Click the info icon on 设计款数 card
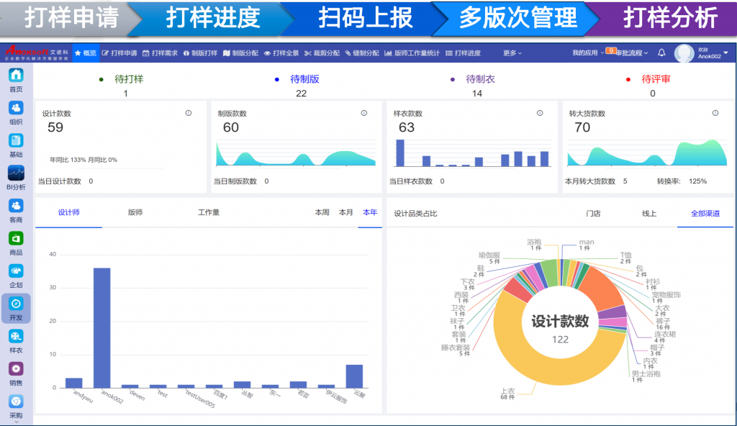 [189, 113]
